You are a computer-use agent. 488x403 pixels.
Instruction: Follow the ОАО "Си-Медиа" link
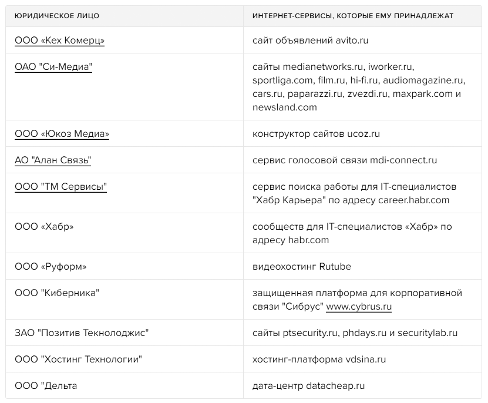(x=53, y=67)
